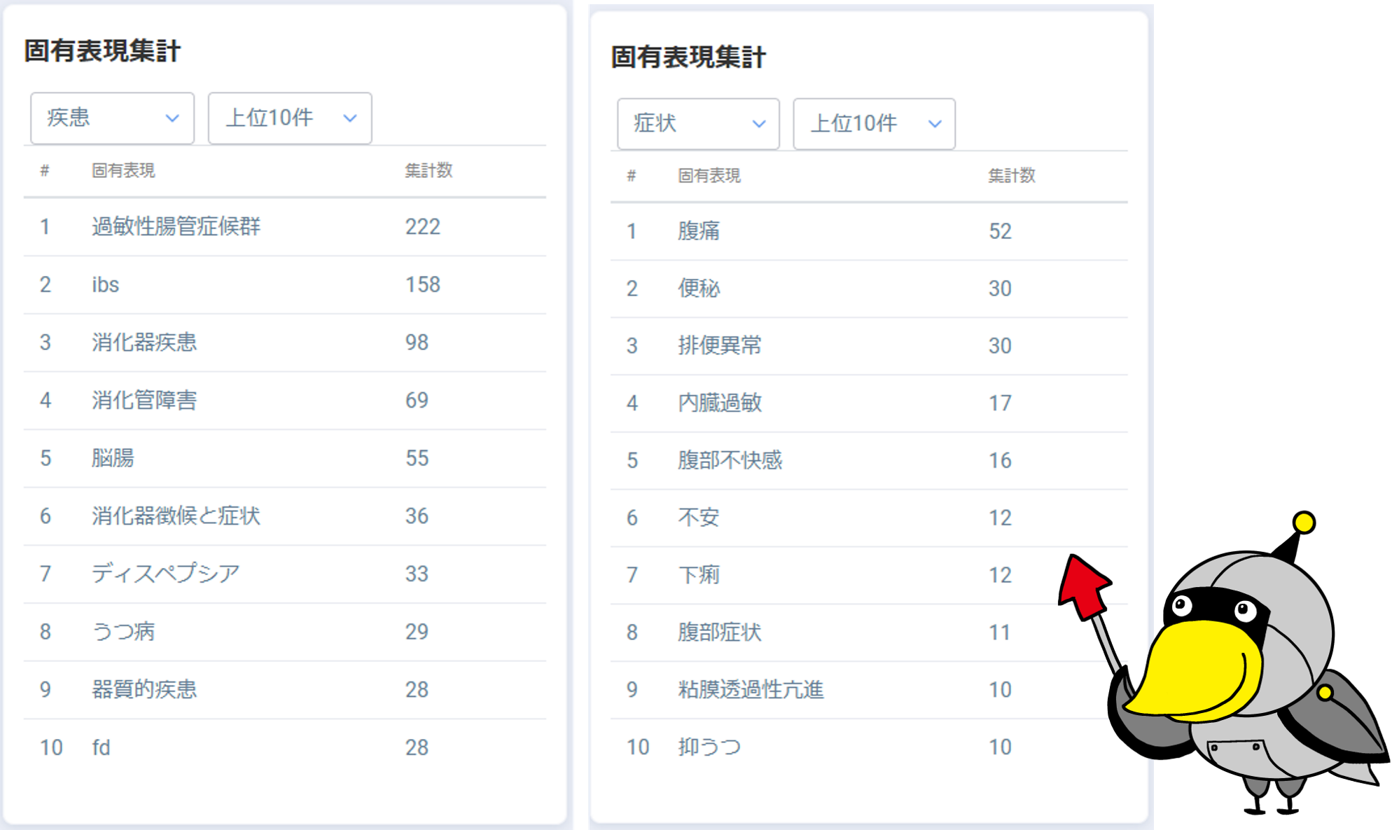
Task: Select the 便秘 symptom entry
Action: click(x=698, y=289)
